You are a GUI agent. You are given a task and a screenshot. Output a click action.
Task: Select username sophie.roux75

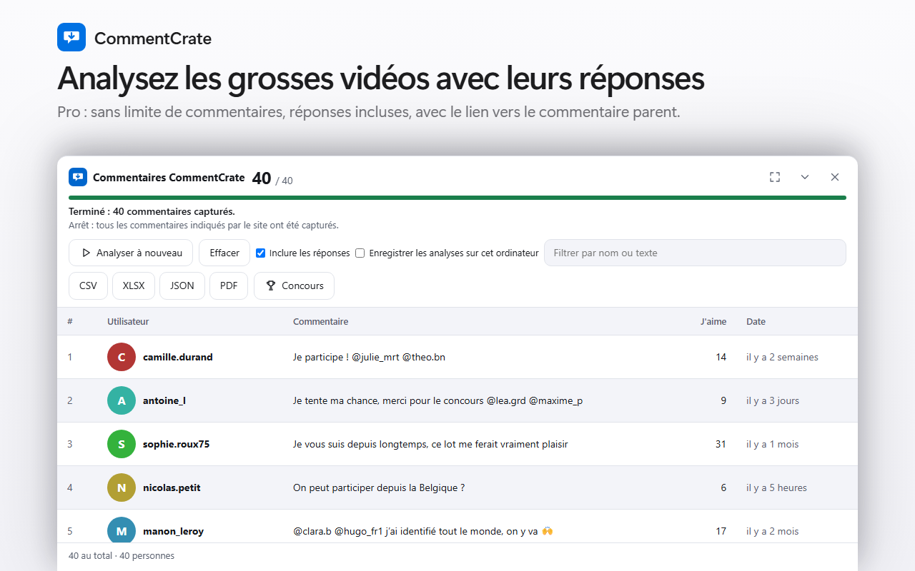[x=177, y=444]
